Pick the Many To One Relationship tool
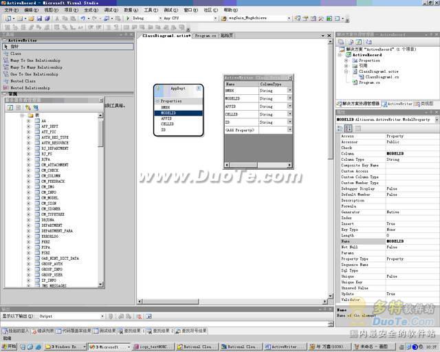 click(35, 60)
